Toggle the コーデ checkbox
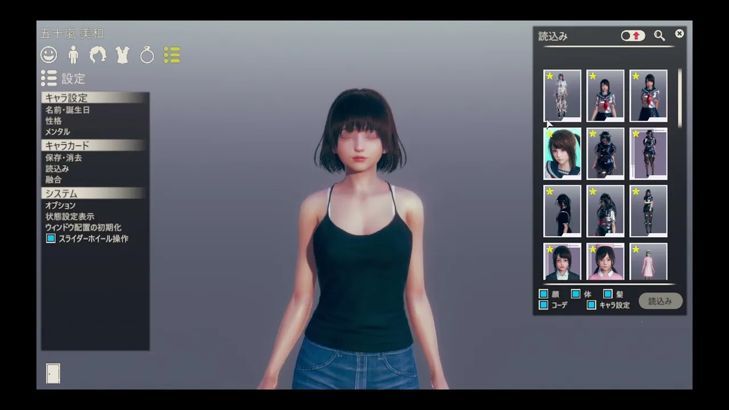 [x=543, y=305]
